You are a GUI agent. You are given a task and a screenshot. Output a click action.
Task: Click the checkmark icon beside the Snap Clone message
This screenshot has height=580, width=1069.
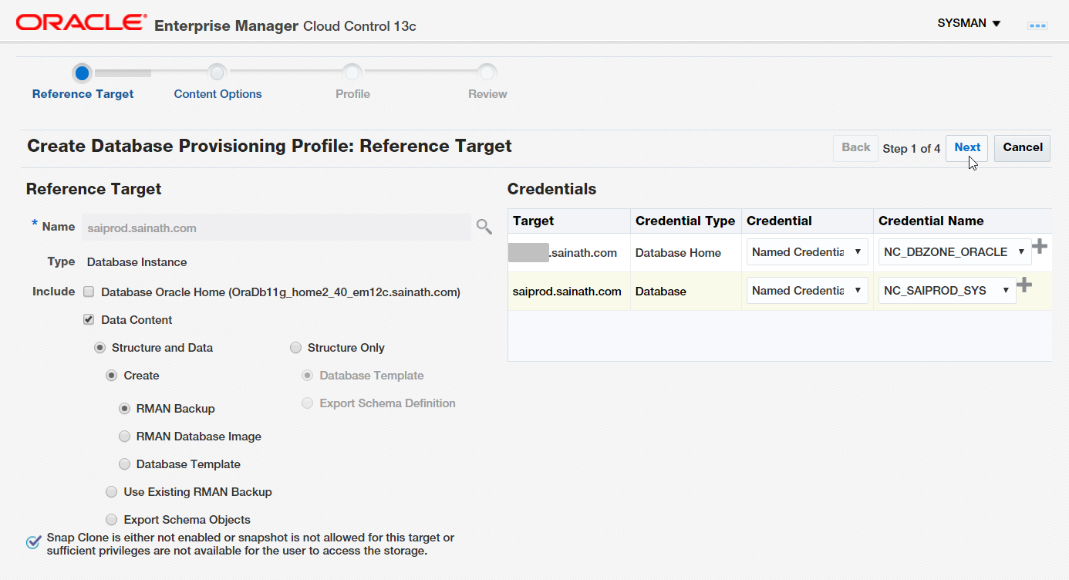[32, 543]
